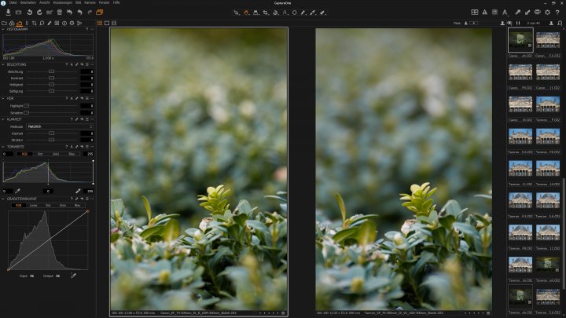Click the print icon in top toolbar
This screenshot has height=318, width=566.
click(x=537, y=13)
